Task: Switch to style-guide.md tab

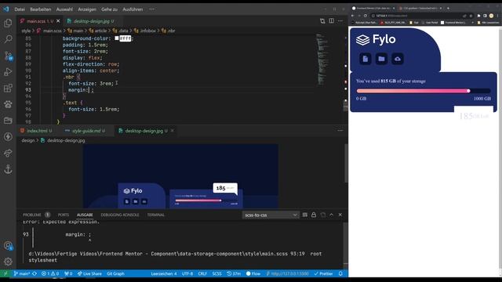Action: [85, 131]
